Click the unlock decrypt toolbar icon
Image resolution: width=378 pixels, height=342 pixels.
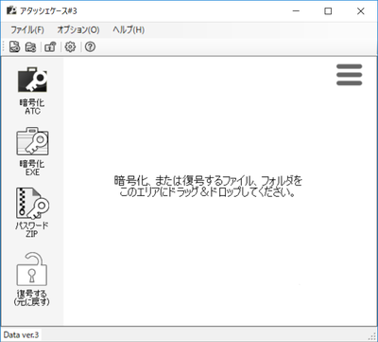[50, 47]
